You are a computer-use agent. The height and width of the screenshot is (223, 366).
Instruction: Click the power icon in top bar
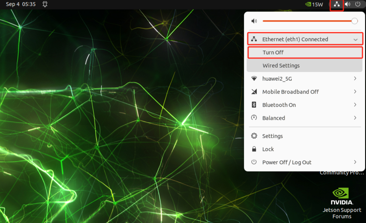358,4
